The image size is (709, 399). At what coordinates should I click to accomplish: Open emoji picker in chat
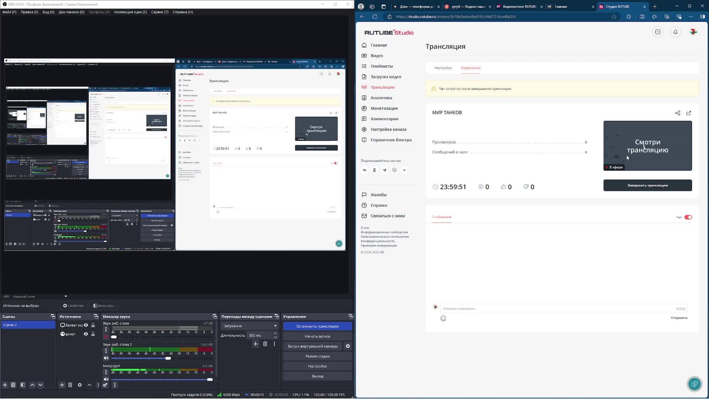[443, 318]
